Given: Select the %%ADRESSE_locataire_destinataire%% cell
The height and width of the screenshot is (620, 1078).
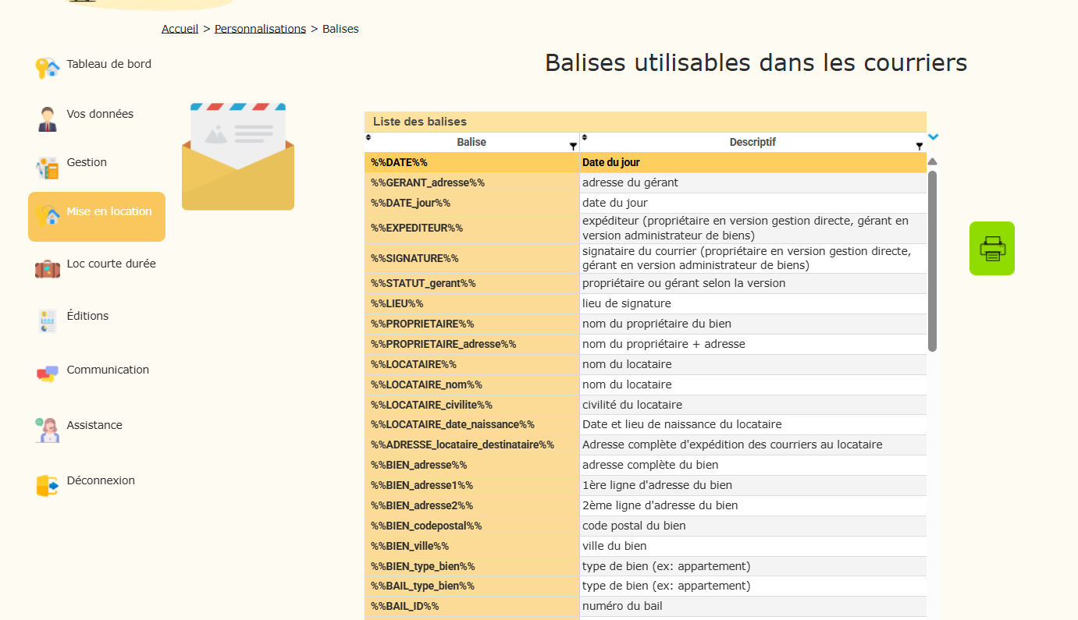Looking at the screenshot, I should point(471,445).
